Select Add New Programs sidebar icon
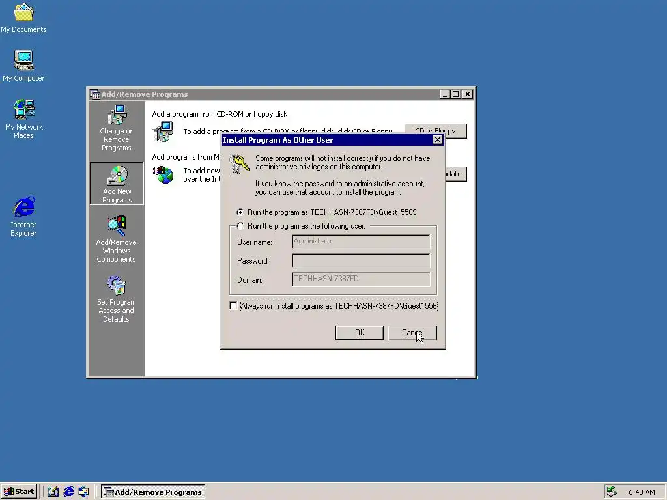This screenshot has height=500, width=667. click(117, 184)
